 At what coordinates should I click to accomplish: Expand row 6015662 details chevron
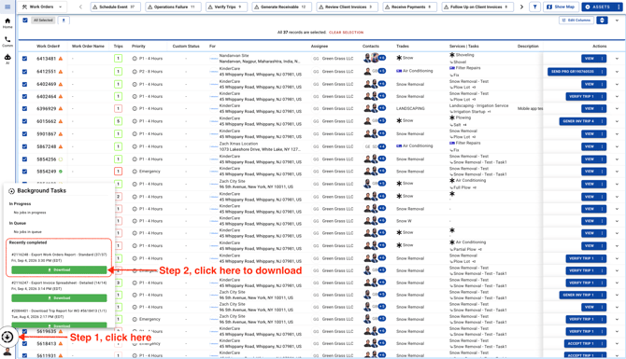coord(618,121)
